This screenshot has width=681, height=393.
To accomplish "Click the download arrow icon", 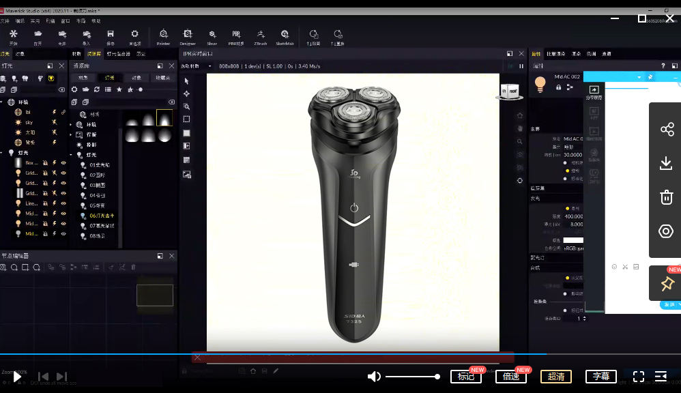I will (666, 163).
